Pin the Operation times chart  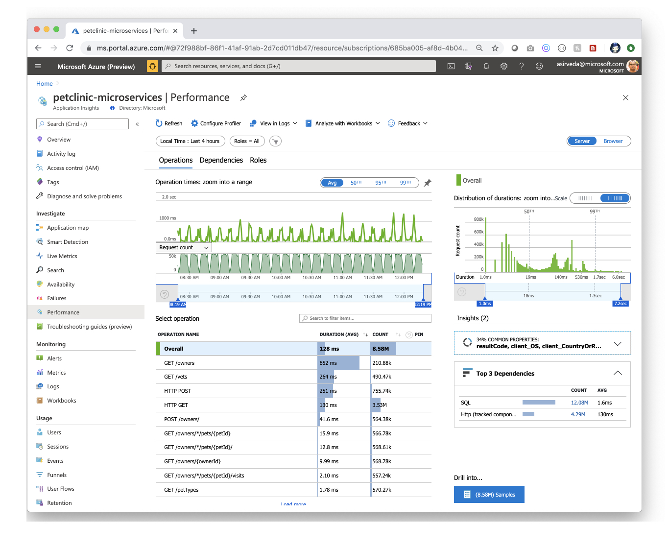[428, 183]
